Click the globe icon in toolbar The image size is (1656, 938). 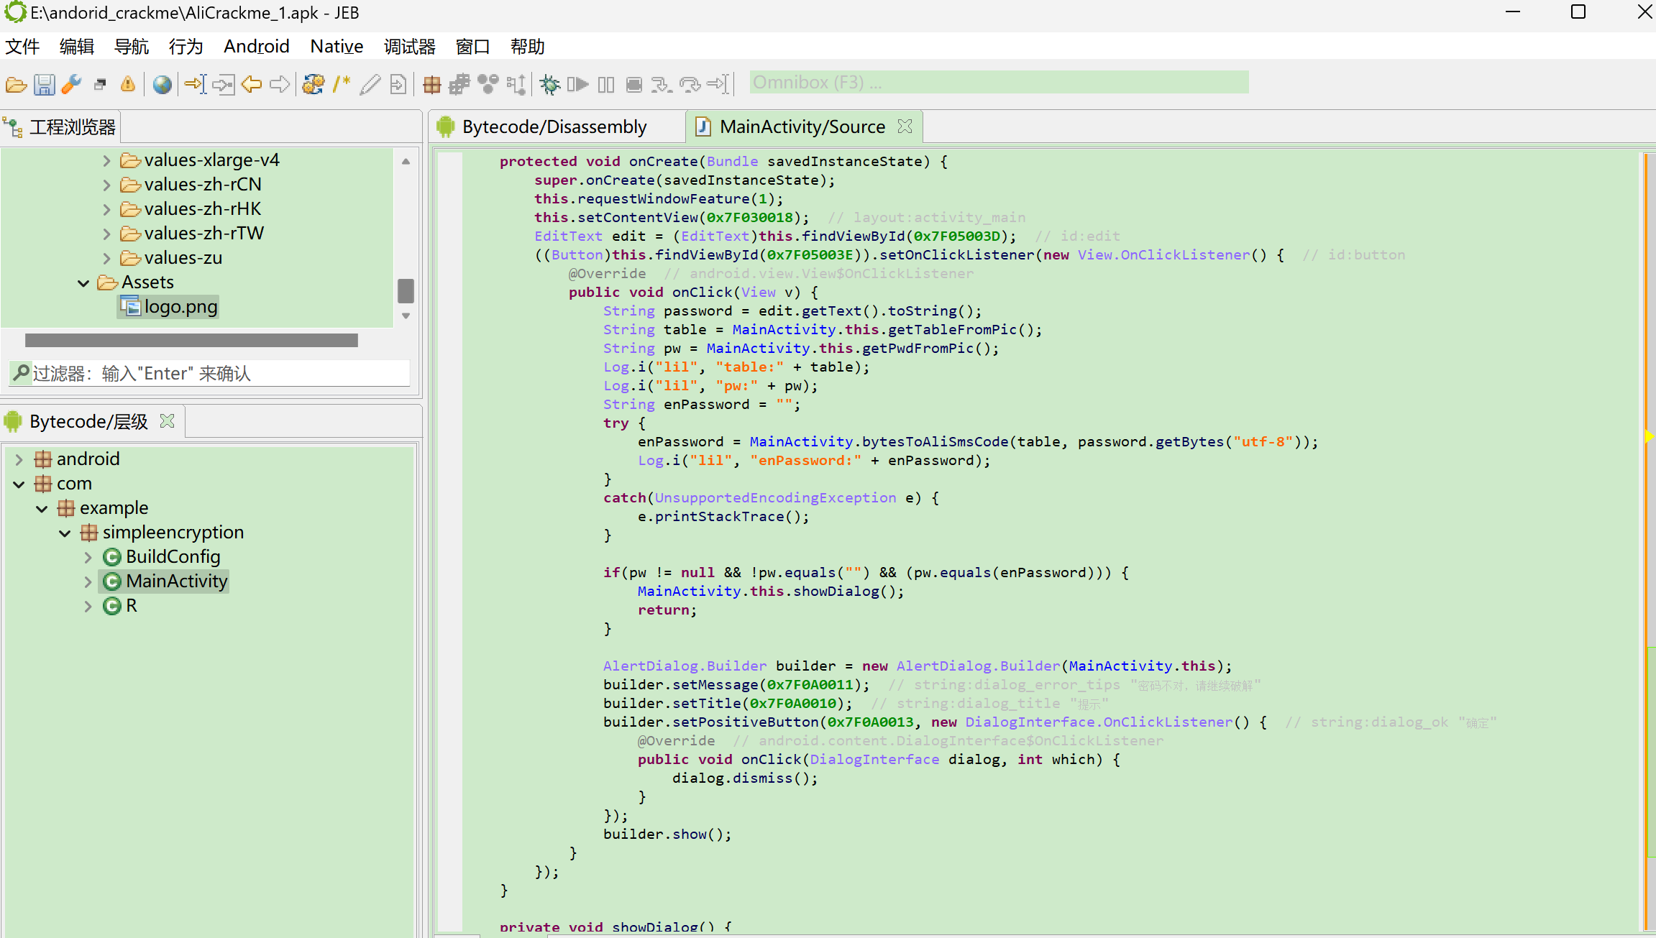163,85
